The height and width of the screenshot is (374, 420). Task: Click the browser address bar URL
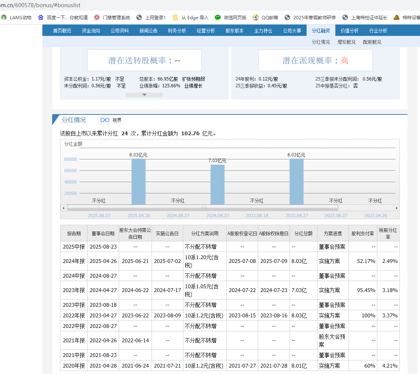click(x=40, y=5)
